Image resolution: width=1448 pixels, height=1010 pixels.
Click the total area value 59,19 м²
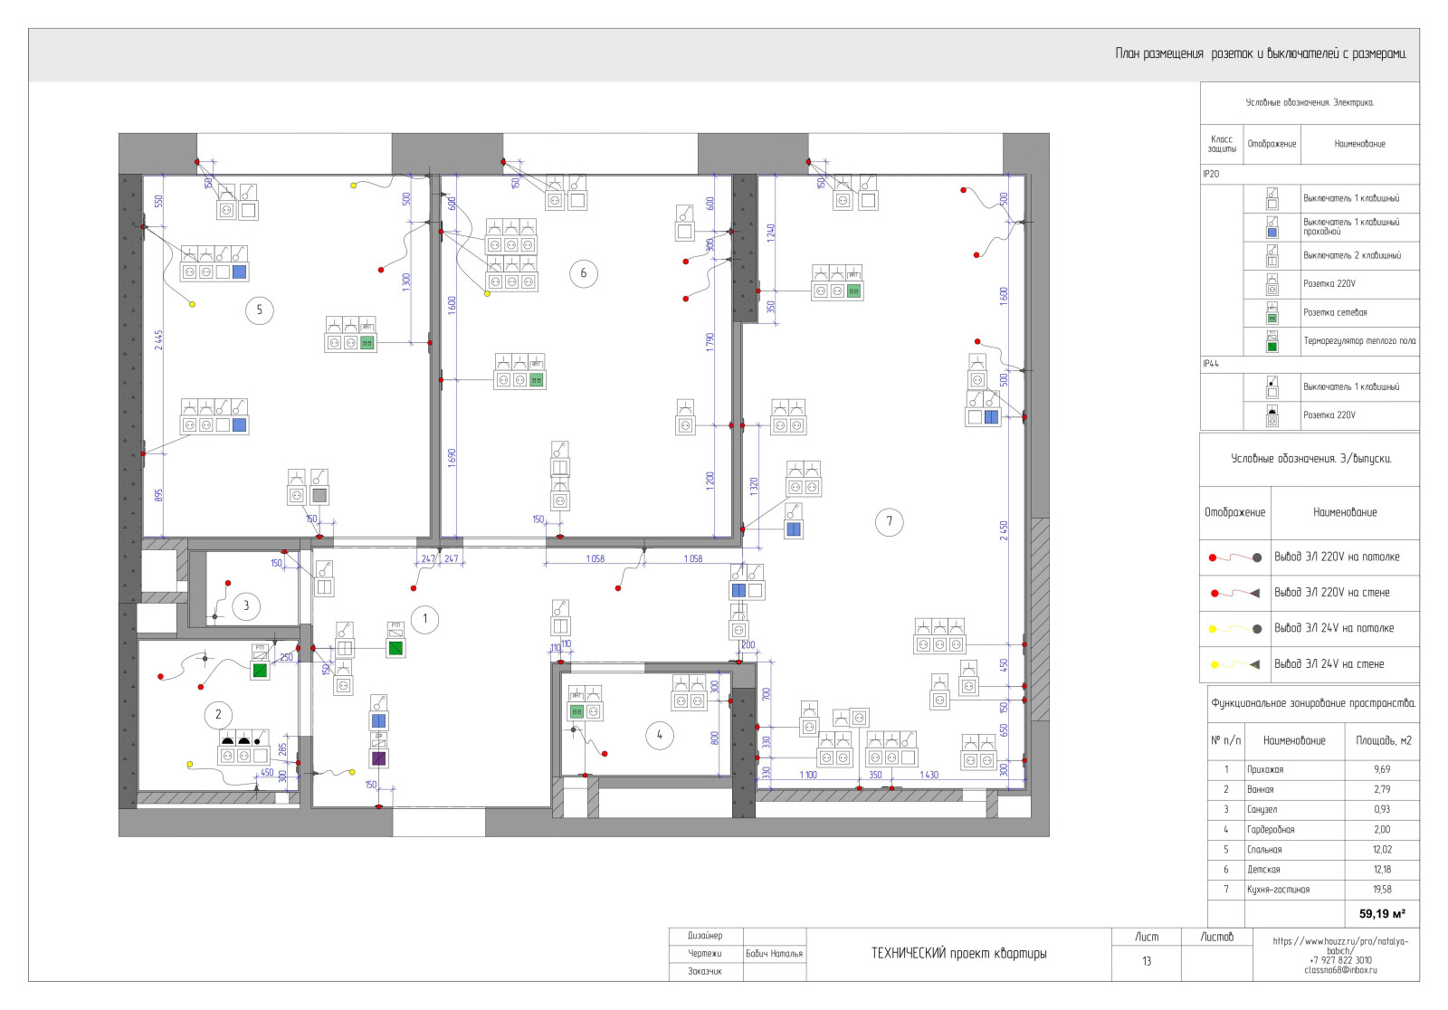(x=1382, y=914)
